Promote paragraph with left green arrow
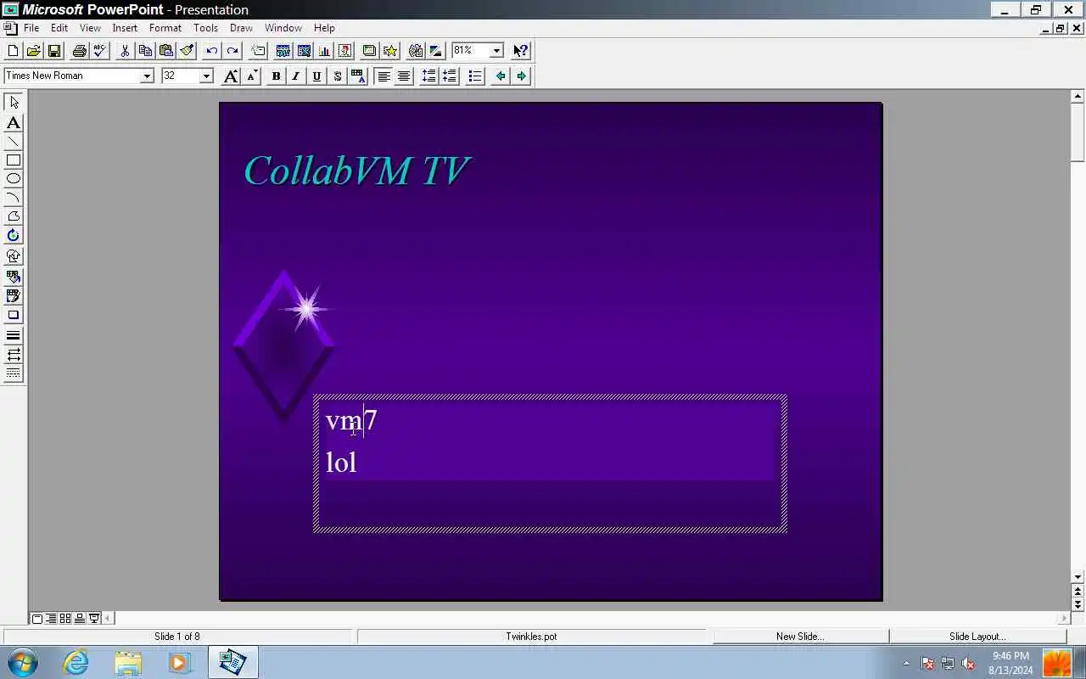 (501, 76)
